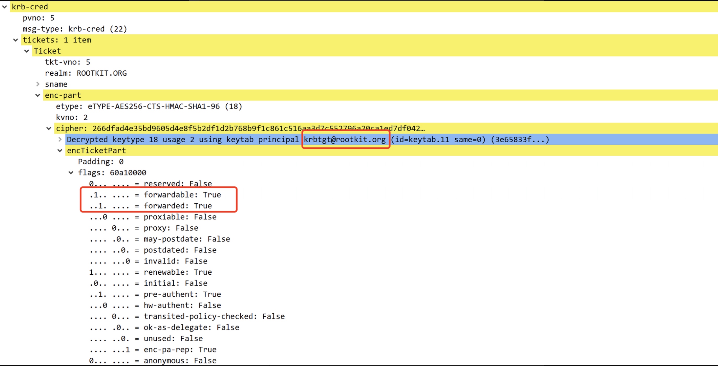Image resolution: width=718 pixels, height=366 pixels.
Task: Collapse the cipher node
Action: [x=49, y=128]
